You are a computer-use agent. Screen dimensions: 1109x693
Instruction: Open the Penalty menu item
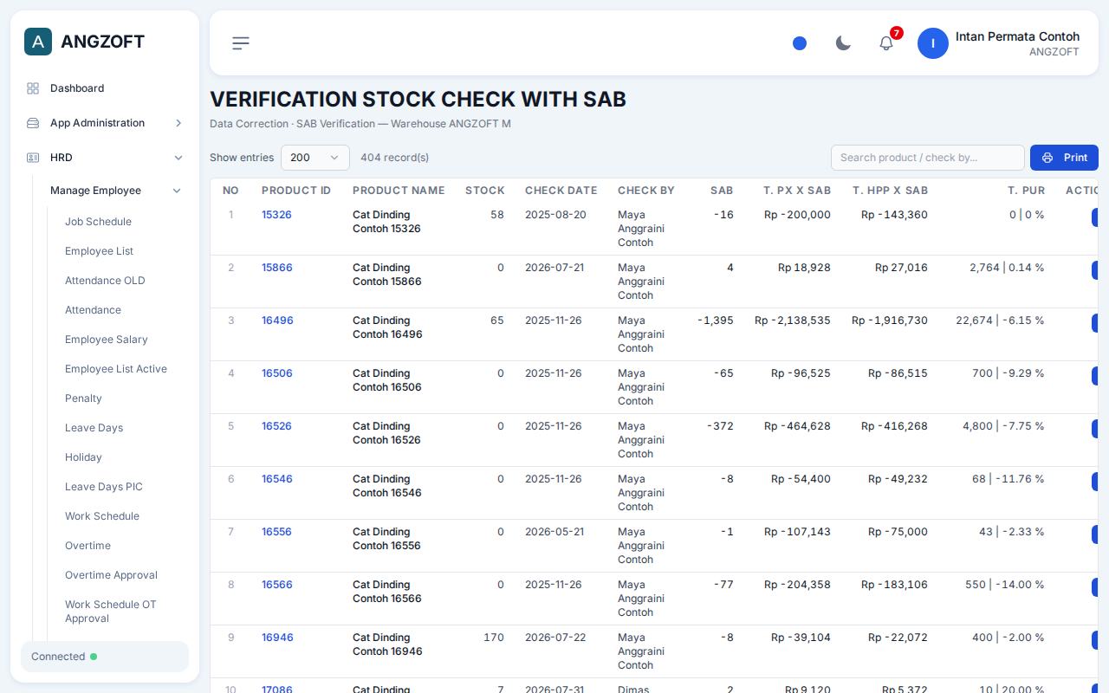[x=83, y=398]
